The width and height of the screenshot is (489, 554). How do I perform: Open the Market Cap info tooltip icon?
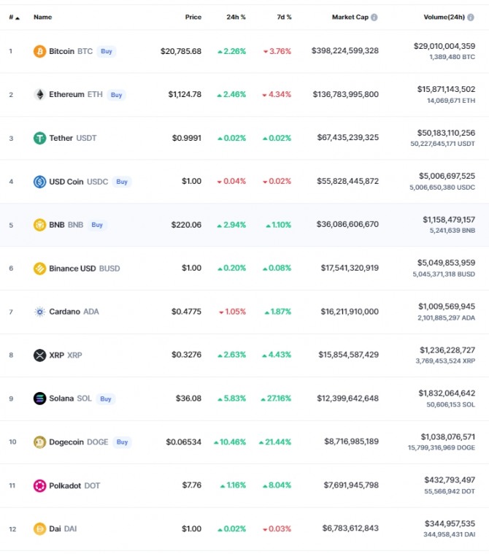coord(374,17)
